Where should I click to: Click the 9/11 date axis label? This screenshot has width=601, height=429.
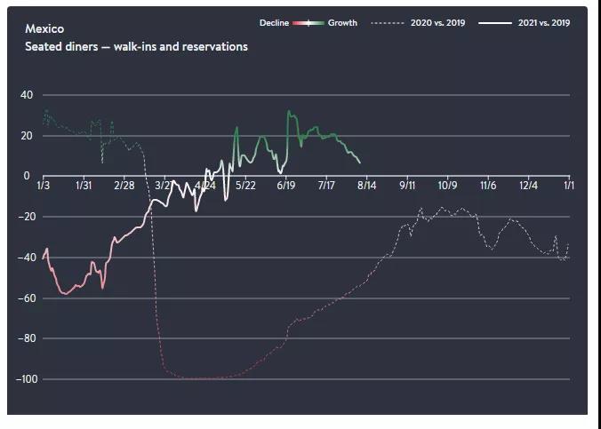point(408,186)
